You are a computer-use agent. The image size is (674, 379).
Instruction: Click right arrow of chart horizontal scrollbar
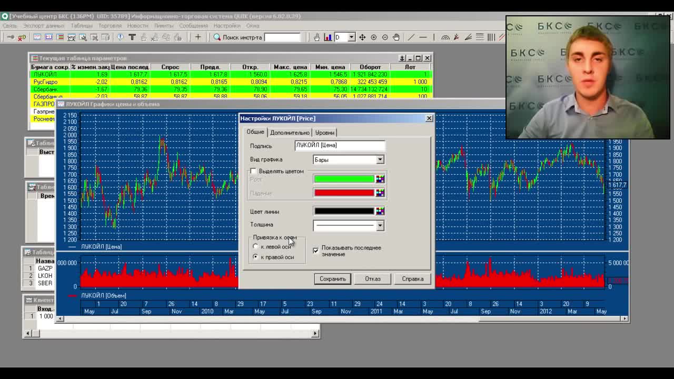coord(625,318)
